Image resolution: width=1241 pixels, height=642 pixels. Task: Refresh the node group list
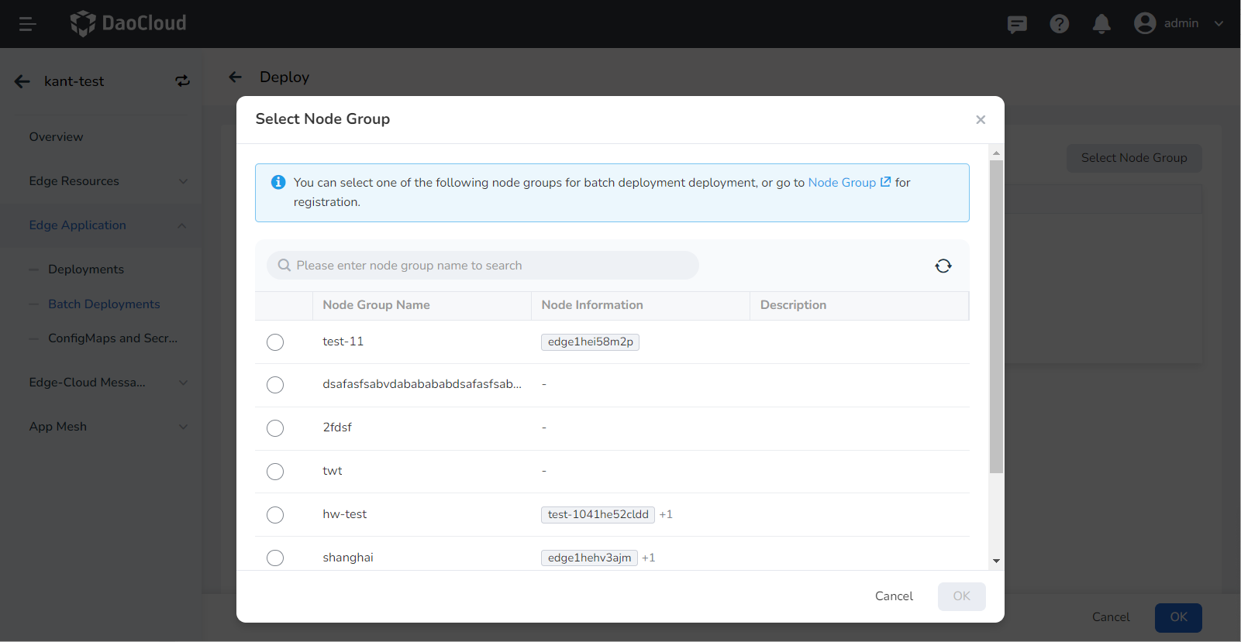click(943, 266)
